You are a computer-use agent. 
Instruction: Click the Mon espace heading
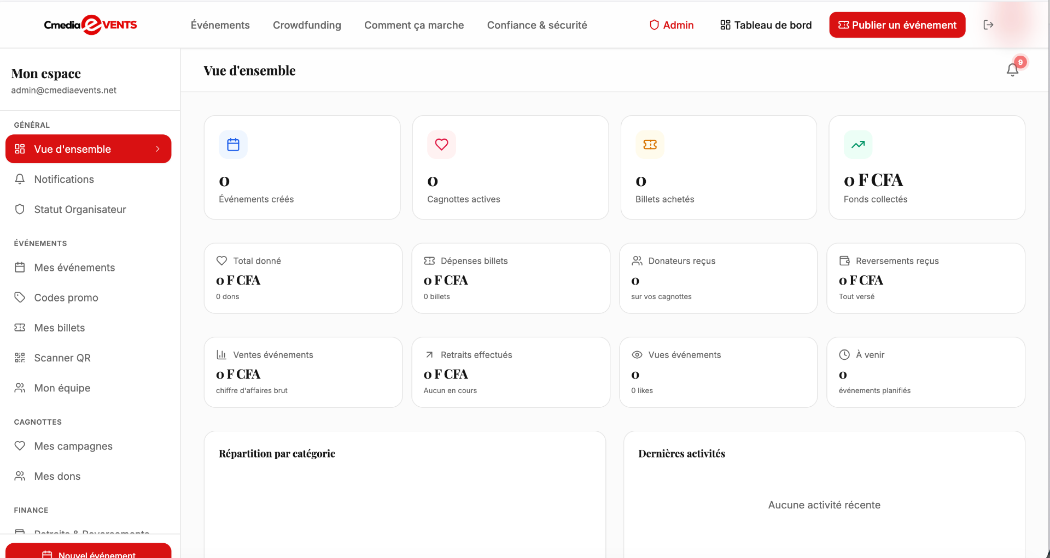(x=46, y=73)
